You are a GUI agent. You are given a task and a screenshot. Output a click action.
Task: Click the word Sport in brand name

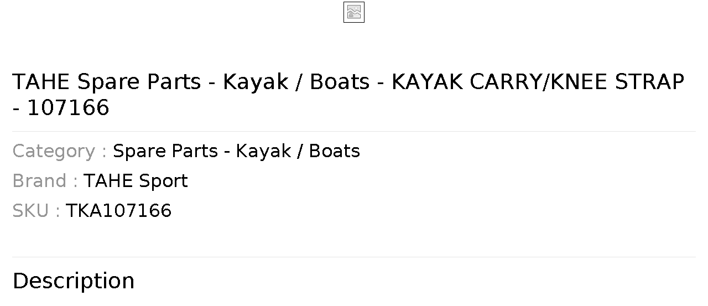coord(163,181)
